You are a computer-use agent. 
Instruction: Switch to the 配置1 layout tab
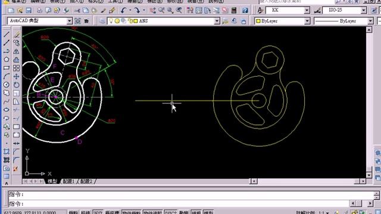pyautogui.click(x=69, y=181)
